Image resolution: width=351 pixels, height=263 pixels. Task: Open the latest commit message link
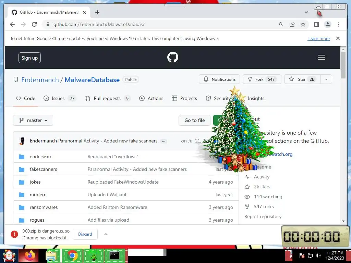108,141
